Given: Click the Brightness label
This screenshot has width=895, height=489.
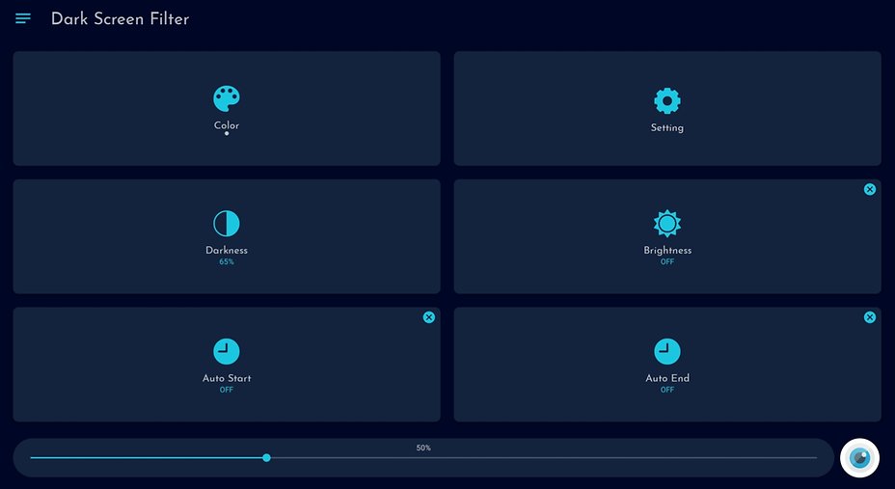Looking at the screenshot, I should coord(667,251).
